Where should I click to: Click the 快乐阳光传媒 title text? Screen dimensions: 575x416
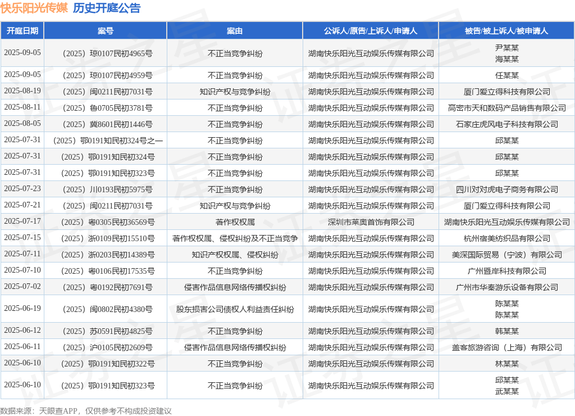(34, 8)
